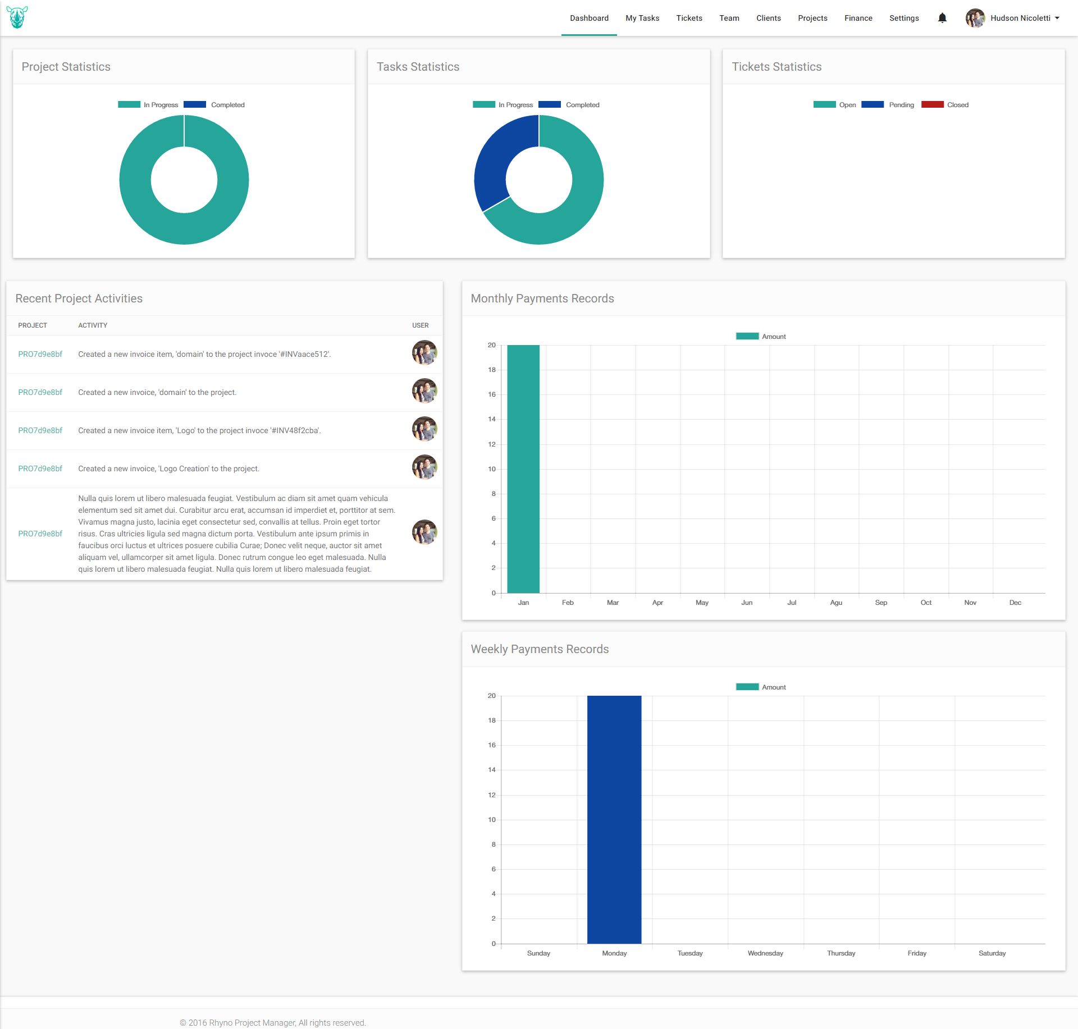Image resolution: width=1078 pixels, height=1029 pixels.
Task: Click the blue Monday bar in weekly chart
Action: click(614, 819)
